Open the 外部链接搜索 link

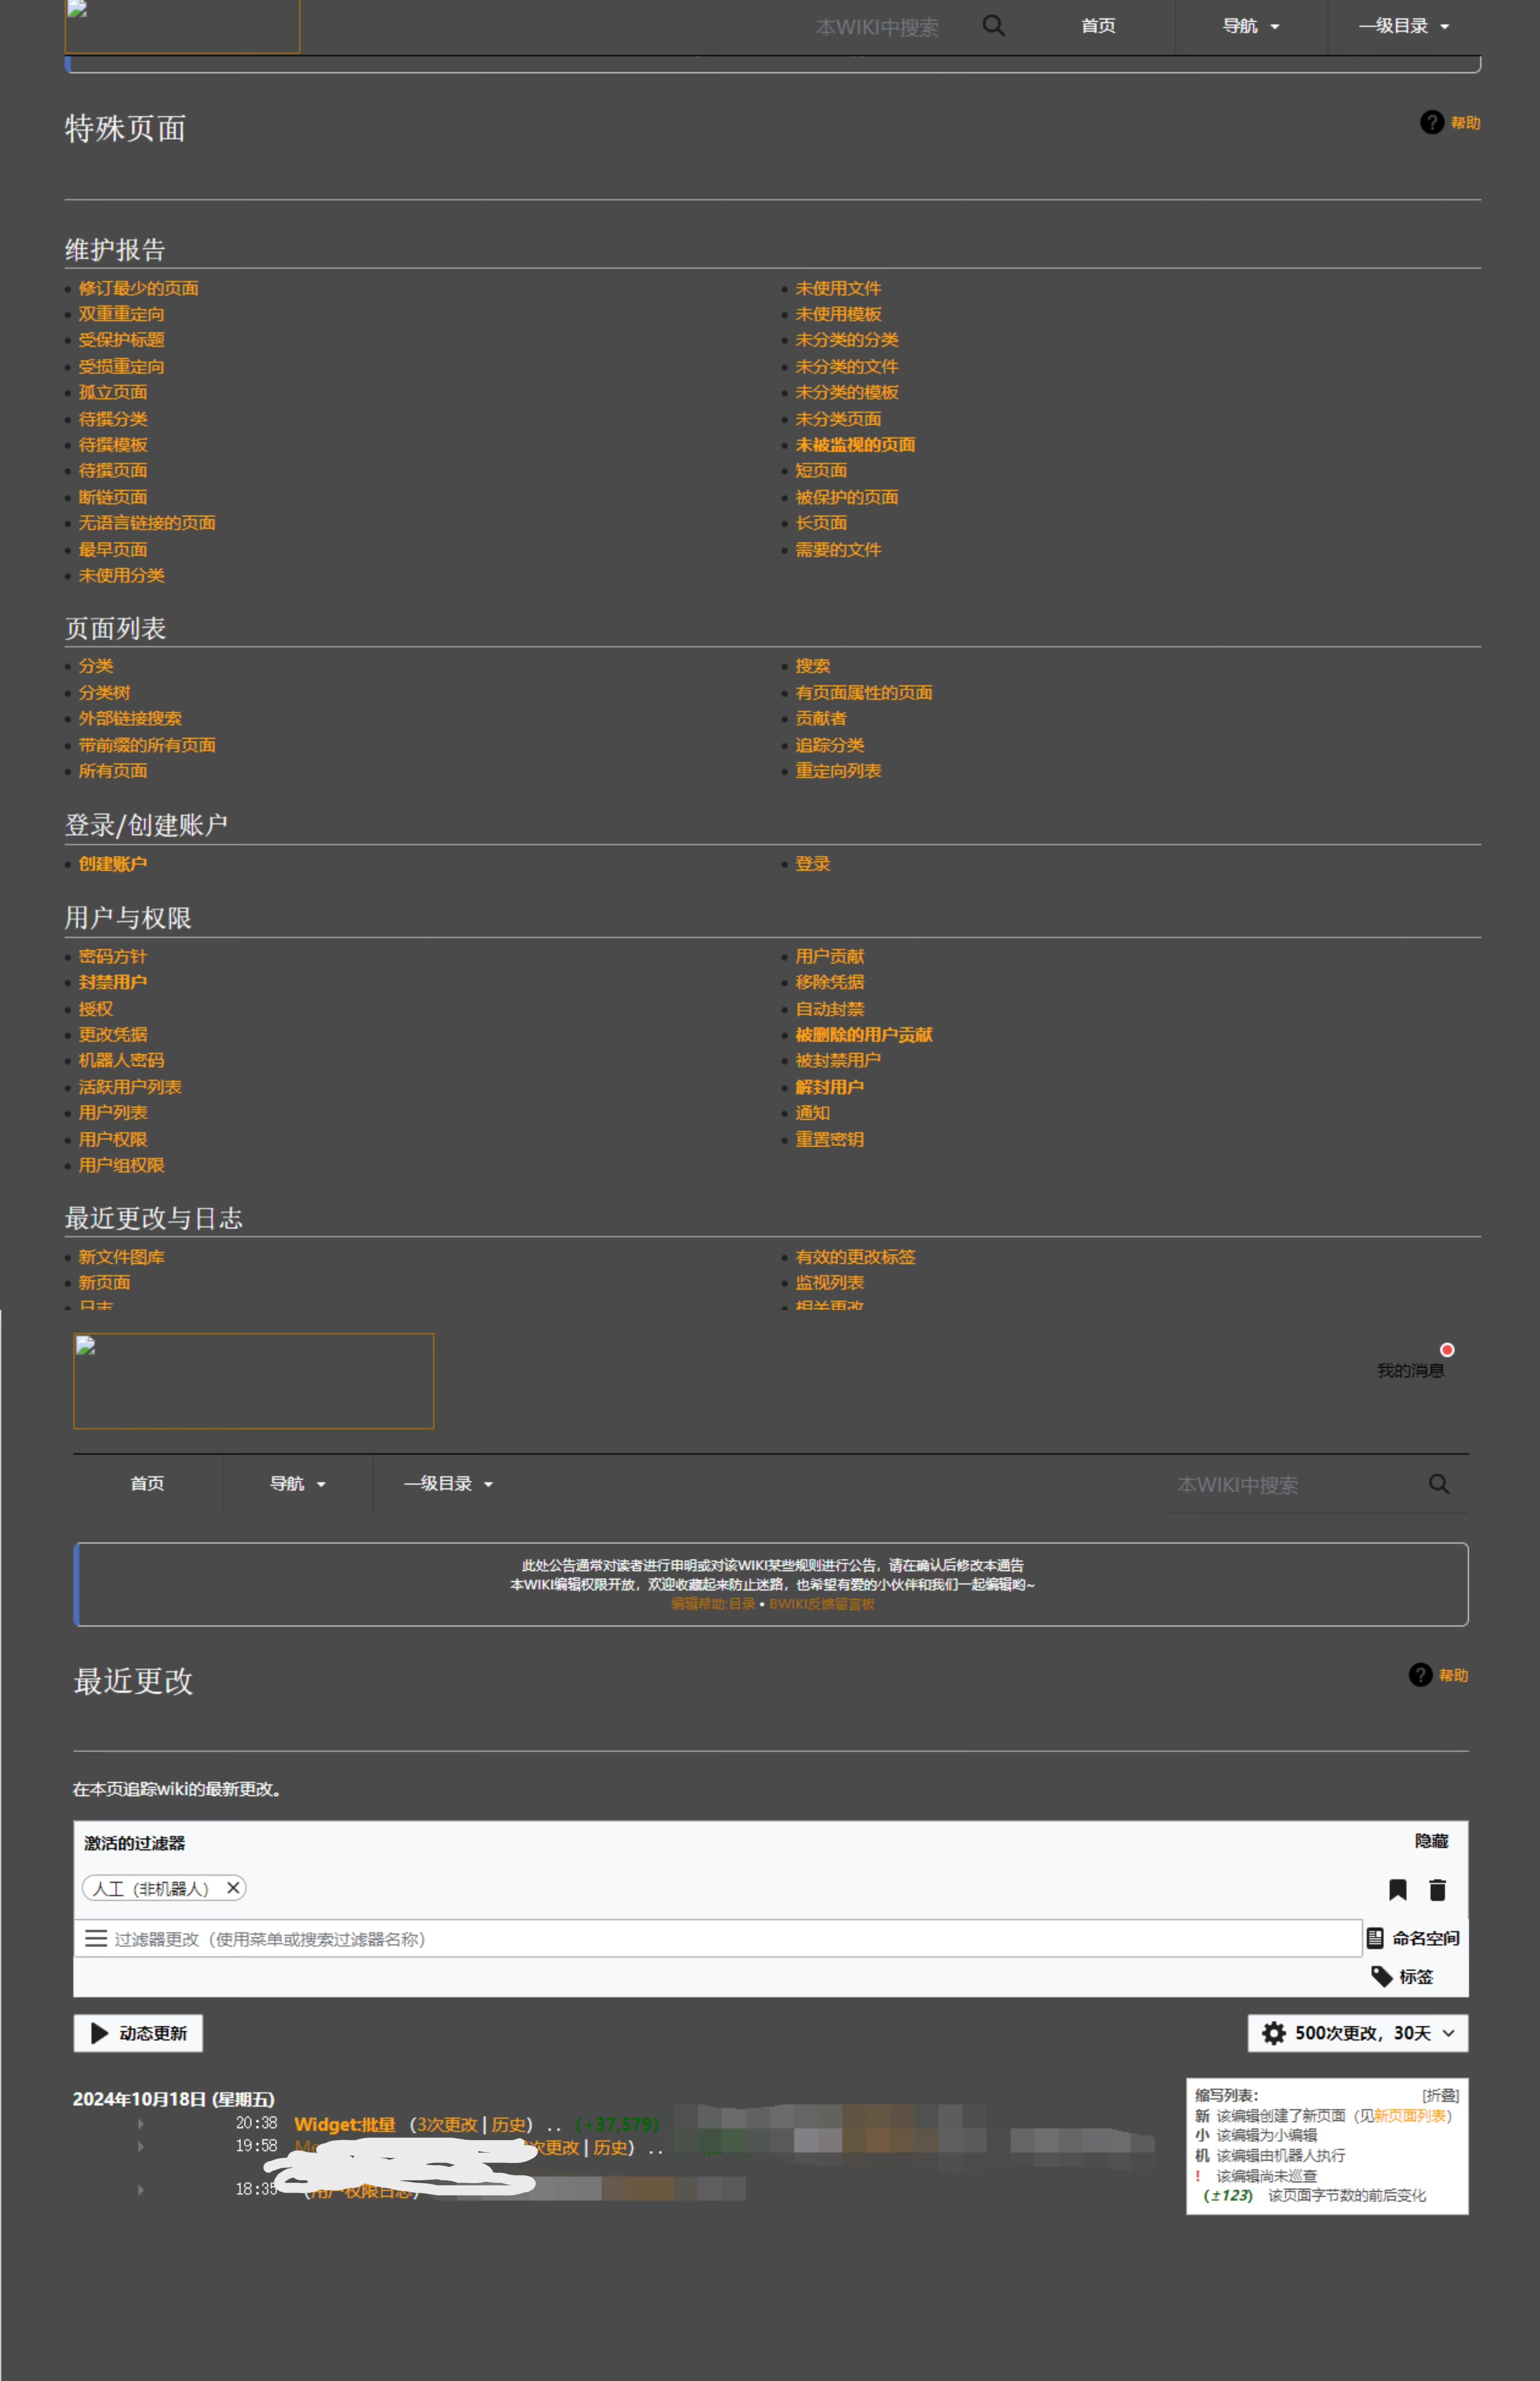130,719
